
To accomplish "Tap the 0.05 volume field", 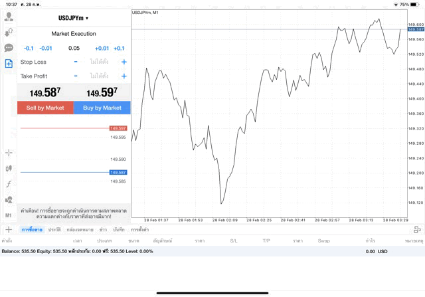I will [74, 48].
